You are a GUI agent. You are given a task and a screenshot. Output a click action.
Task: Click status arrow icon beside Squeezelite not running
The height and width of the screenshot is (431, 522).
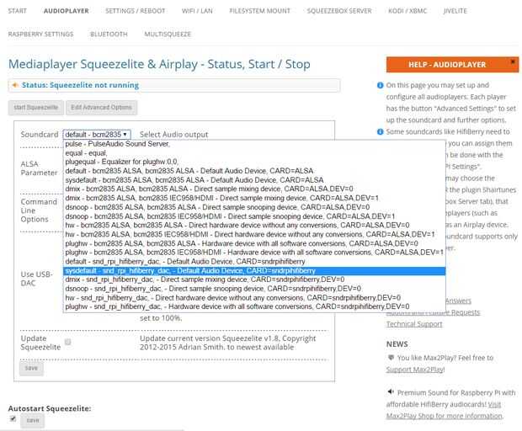(15, 85)
